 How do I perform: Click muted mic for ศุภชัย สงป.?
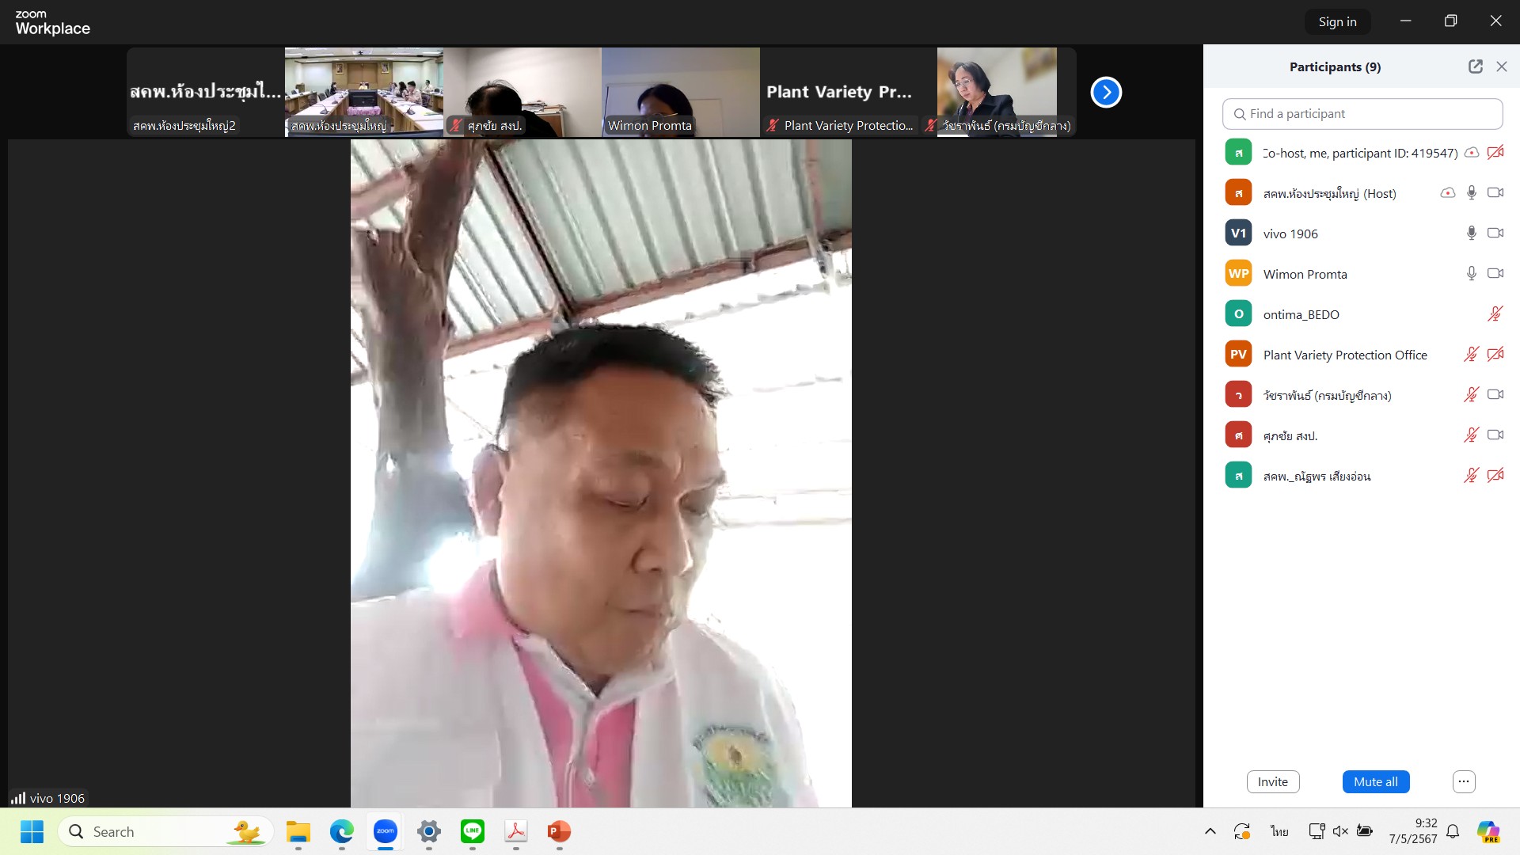1472,435
